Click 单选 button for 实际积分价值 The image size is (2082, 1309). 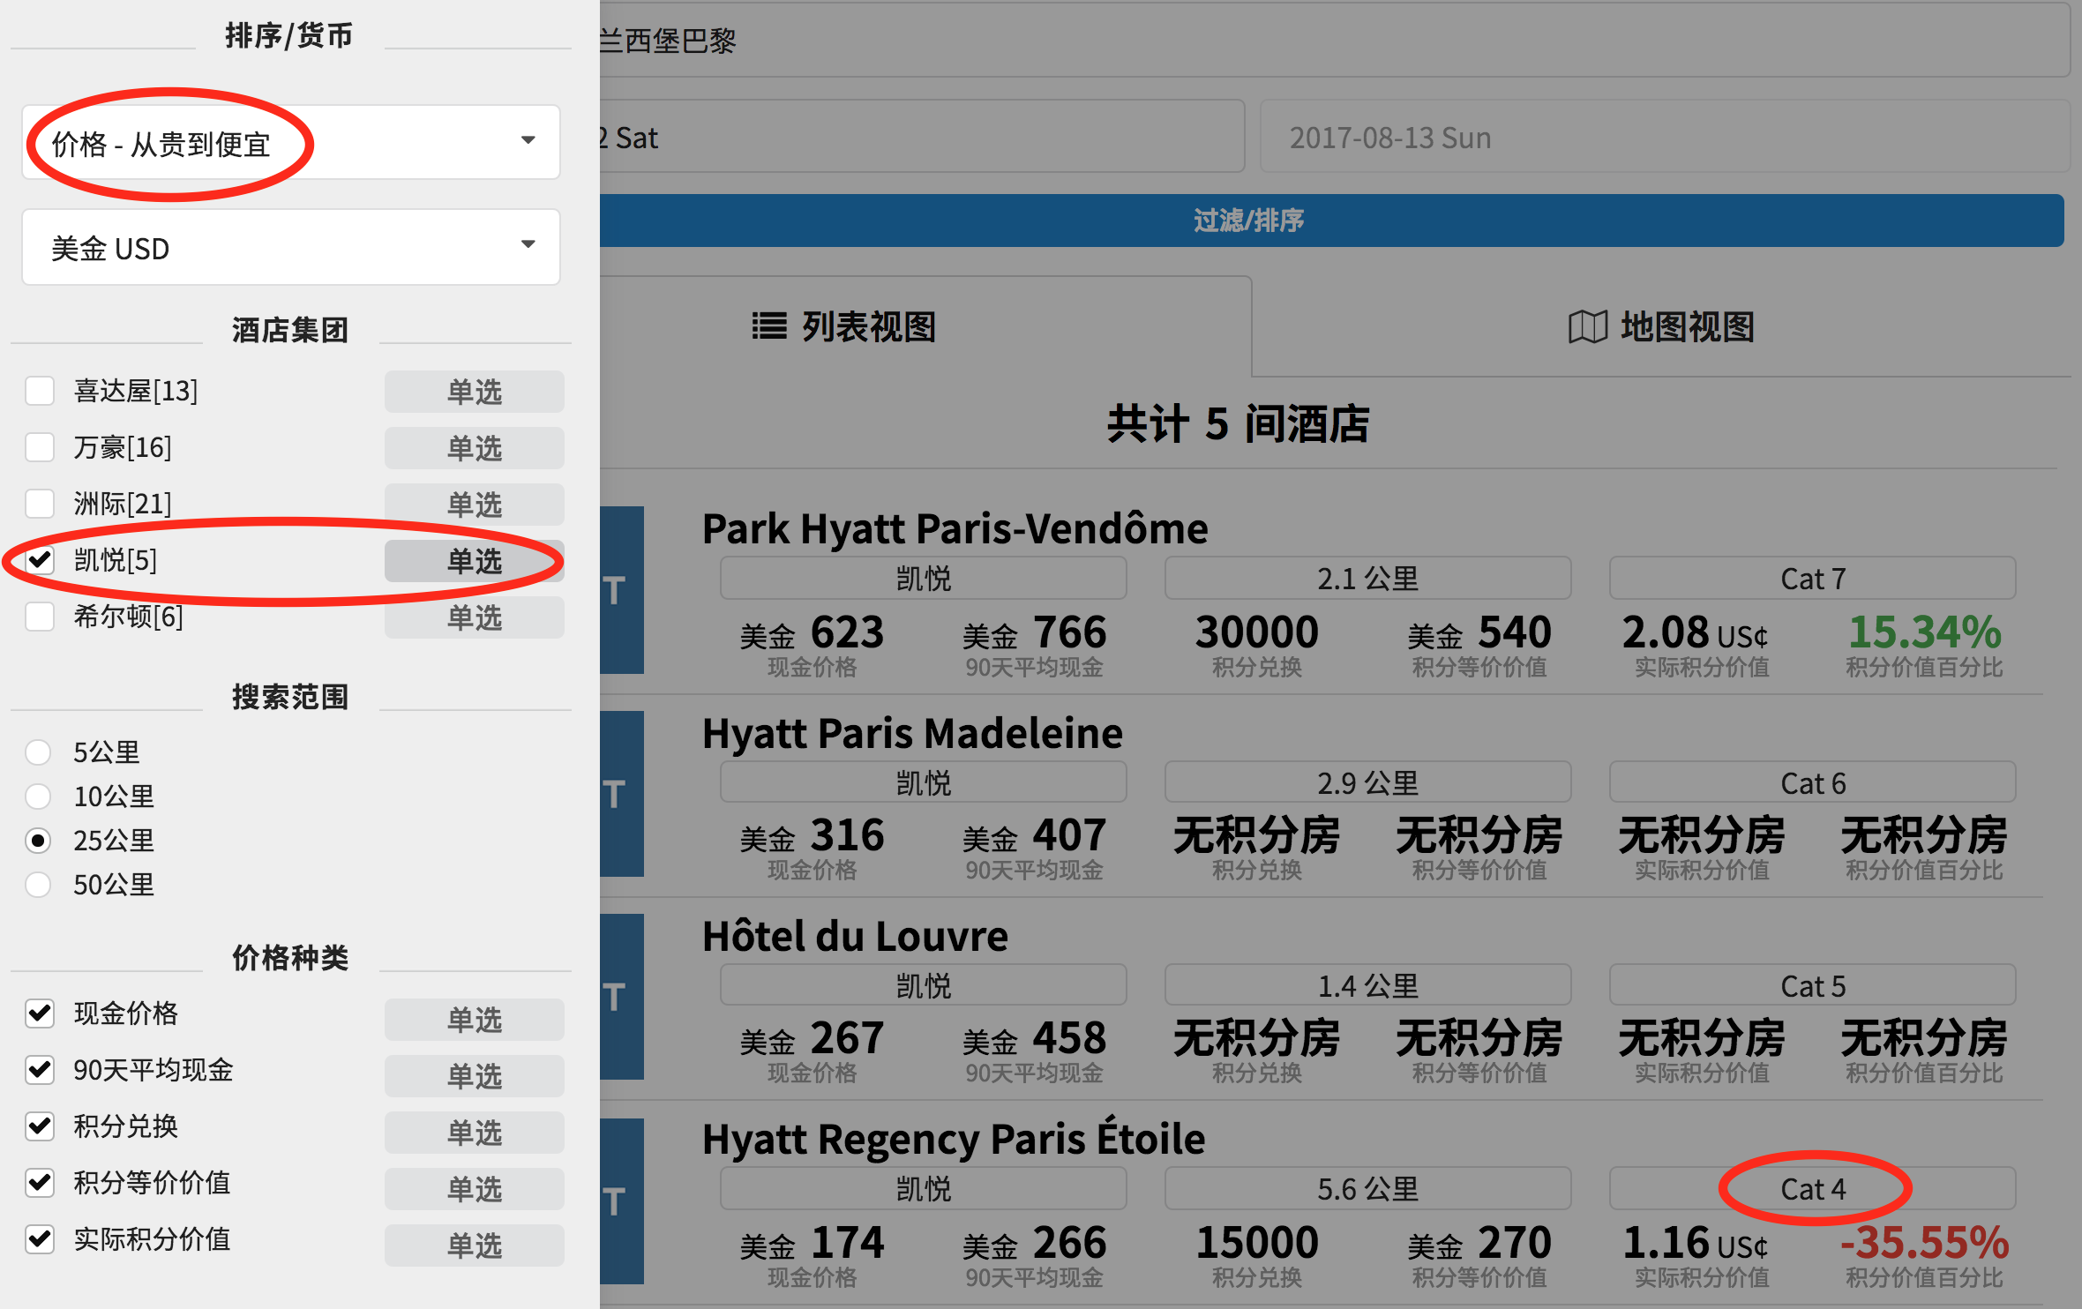(475, 1245)
